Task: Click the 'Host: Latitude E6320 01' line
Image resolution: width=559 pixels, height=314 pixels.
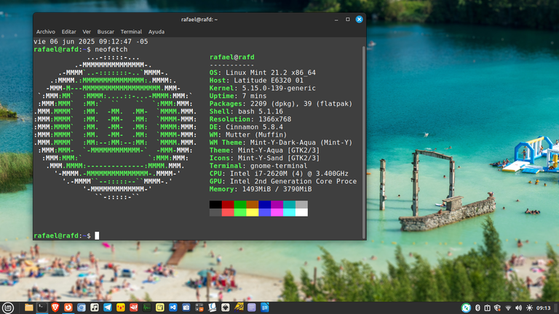Action: 256,81
